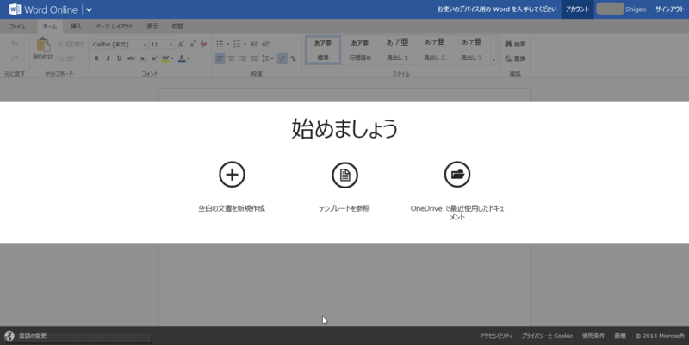Click the サインアウト link
This screenshot has width=689, height=345.
pos(670,9)
